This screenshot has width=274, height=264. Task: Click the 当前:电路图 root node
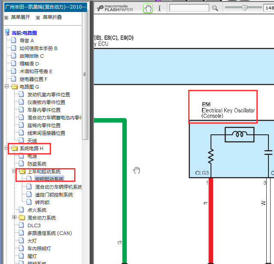tap(24, 33)
